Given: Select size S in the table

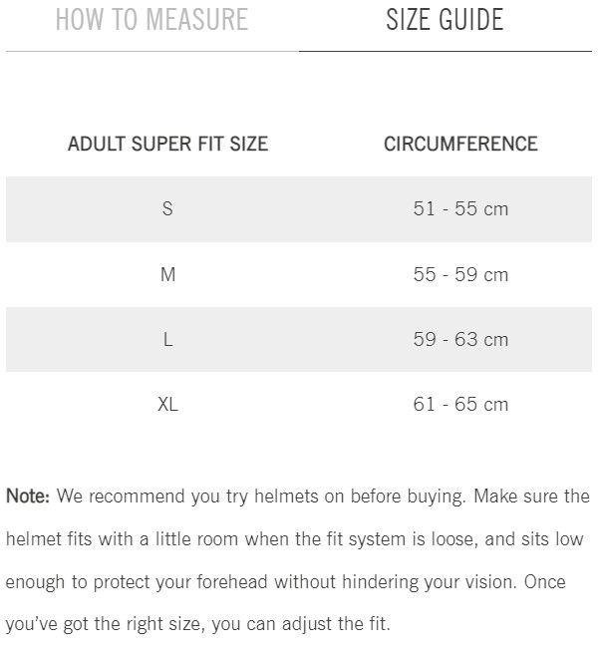Looking at the screenshot, I should [167, 208].
